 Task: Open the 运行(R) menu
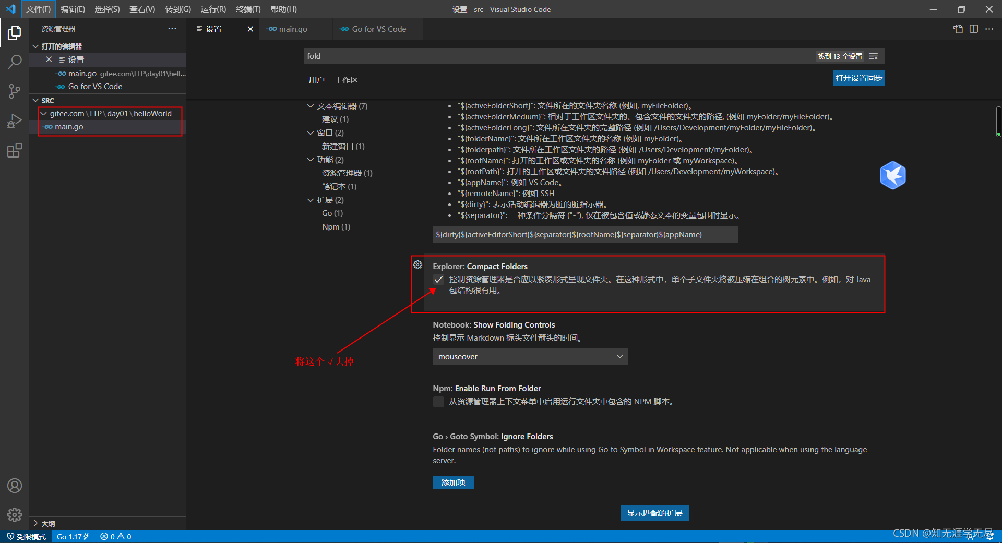[x=213, y=9]
